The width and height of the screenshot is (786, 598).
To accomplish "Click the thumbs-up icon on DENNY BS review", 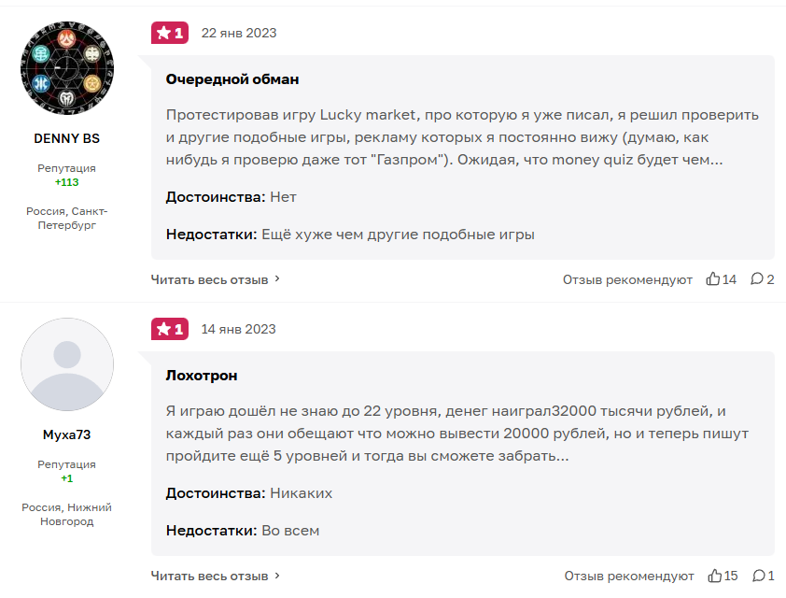I will [713, 279].
